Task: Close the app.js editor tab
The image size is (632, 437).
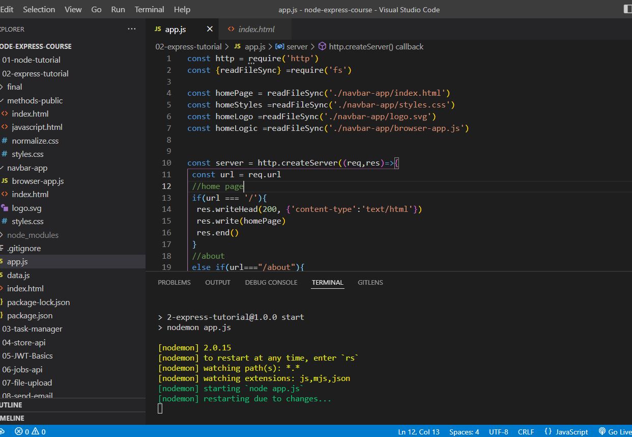Action: point(210,29)
